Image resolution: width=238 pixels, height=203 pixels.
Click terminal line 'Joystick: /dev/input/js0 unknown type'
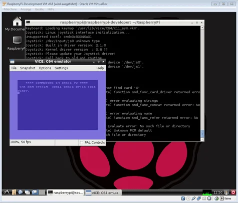tap(63, 41)
